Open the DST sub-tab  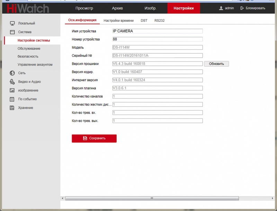click(144, 21)
